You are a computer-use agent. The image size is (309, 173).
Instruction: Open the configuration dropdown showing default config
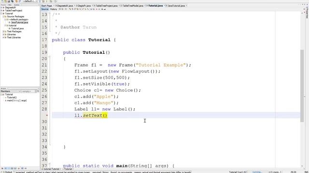[x=30, y=1]
